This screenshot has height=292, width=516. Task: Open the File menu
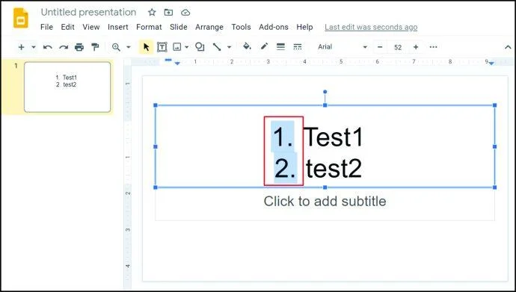tap(46, 28)
